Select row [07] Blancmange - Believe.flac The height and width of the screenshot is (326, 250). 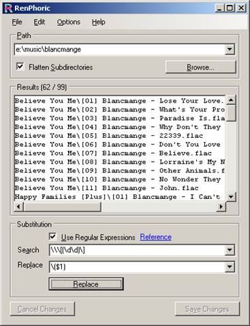[120, 153]
